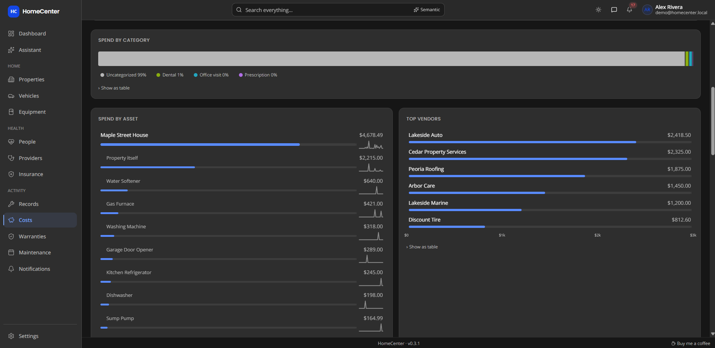Open Providers stethoscope icon
Screen dimensions: 715x348
(11, 158)
